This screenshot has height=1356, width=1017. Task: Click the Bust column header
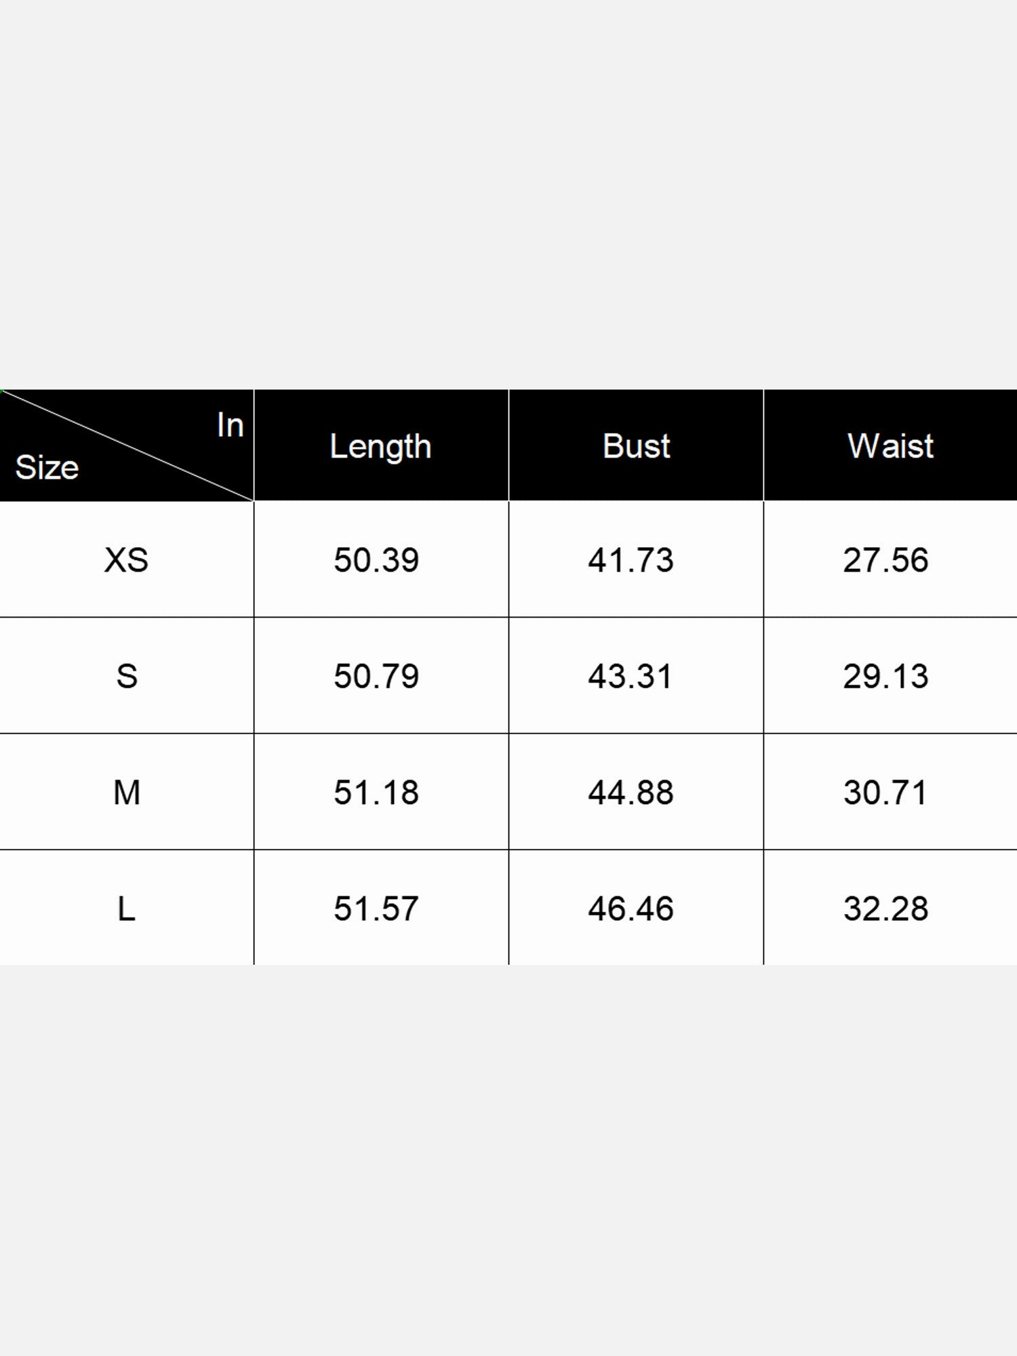tap(636, 446)
